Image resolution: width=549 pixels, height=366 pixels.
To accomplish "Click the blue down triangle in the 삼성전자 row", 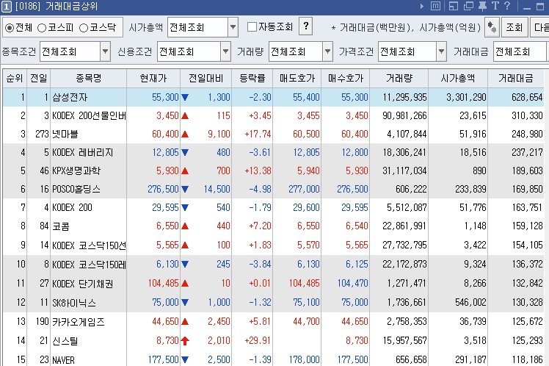I will (185, 98).
